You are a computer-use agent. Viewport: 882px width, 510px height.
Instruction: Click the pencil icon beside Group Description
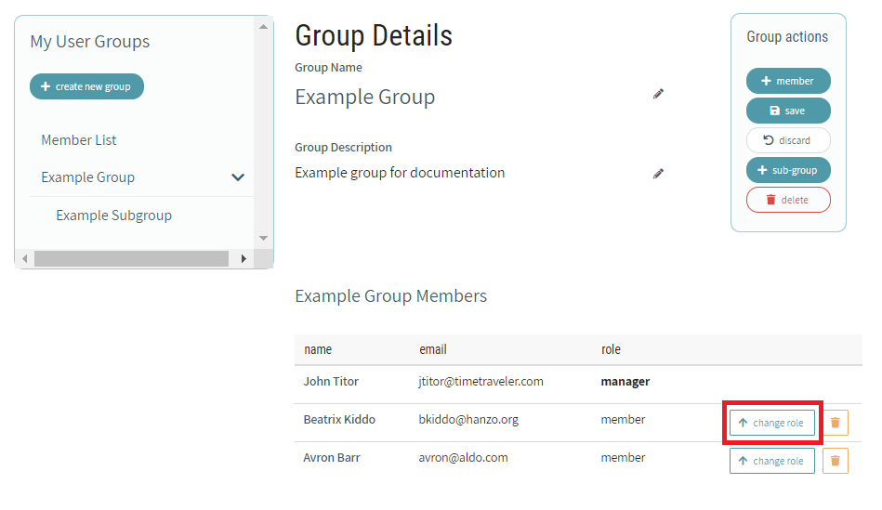[x=658, y=173]
